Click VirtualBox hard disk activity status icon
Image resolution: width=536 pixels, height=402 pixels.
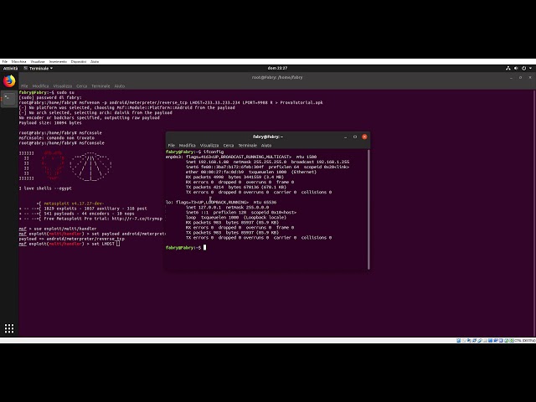(458, 341)
